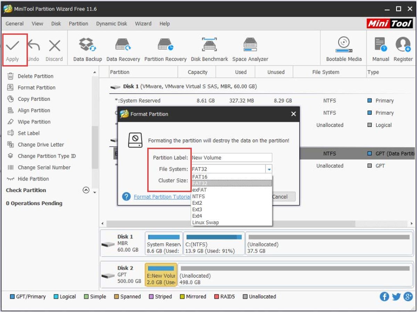Launch Data Recovery tool
Viewport: 417px width, 312px height.
tap(123, 45)
